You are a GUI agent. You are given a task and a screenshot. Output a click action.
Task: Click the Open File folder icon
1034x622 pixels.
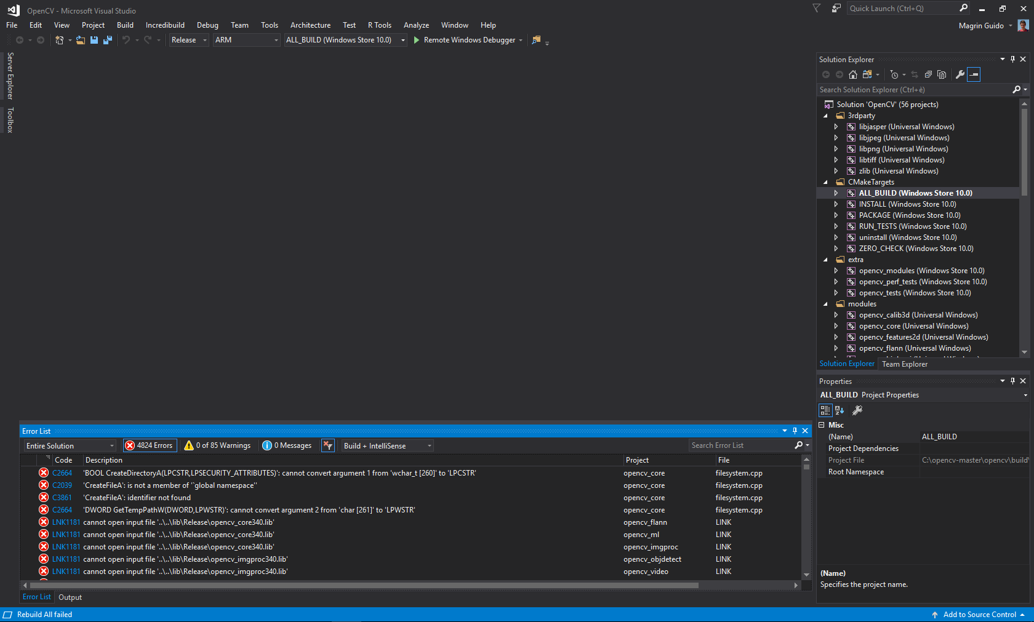click(81, 40)
